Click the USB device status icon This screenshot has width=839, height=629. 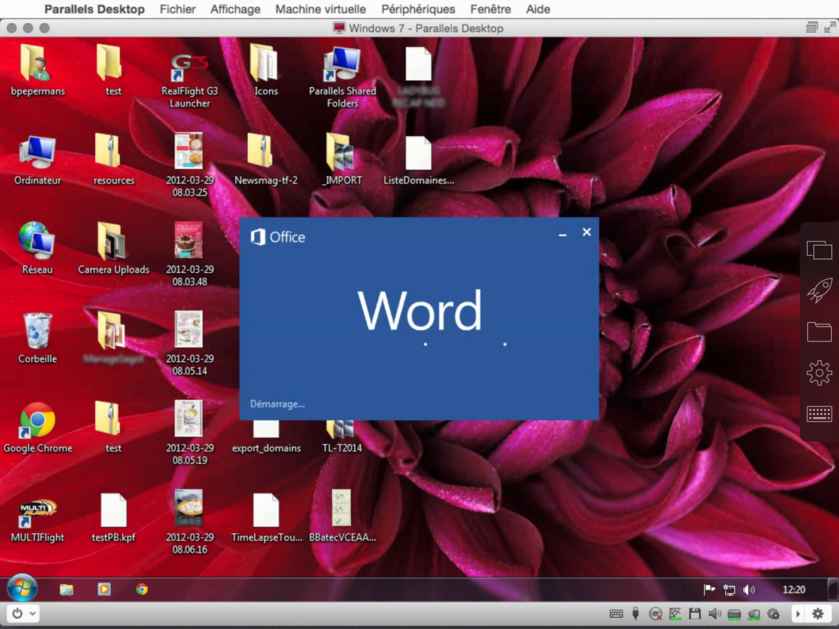click(x=636, y=614)
